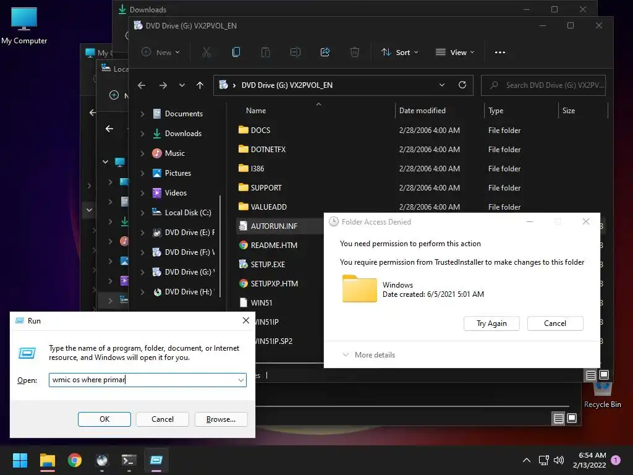This screenshot has height=475, width=633.
Task: Open the Sort dropdown menu
Action: click(400, 52)
